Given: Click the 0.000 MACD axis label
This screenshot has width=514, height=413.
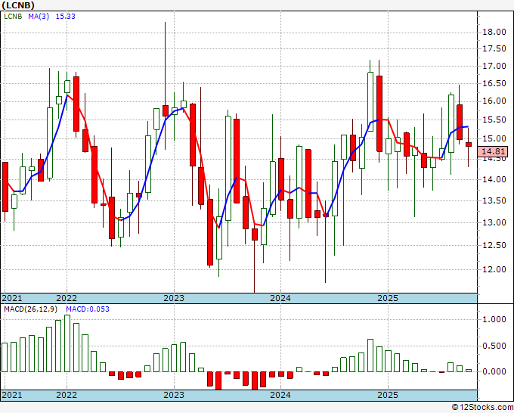Looking at the screenshot, I should point(494,371).
